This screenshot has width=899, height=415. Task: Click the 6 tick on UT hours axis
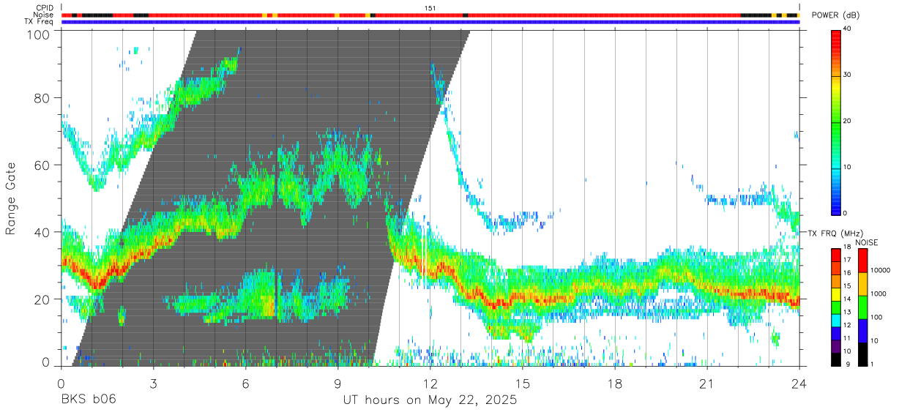point(245,383)
